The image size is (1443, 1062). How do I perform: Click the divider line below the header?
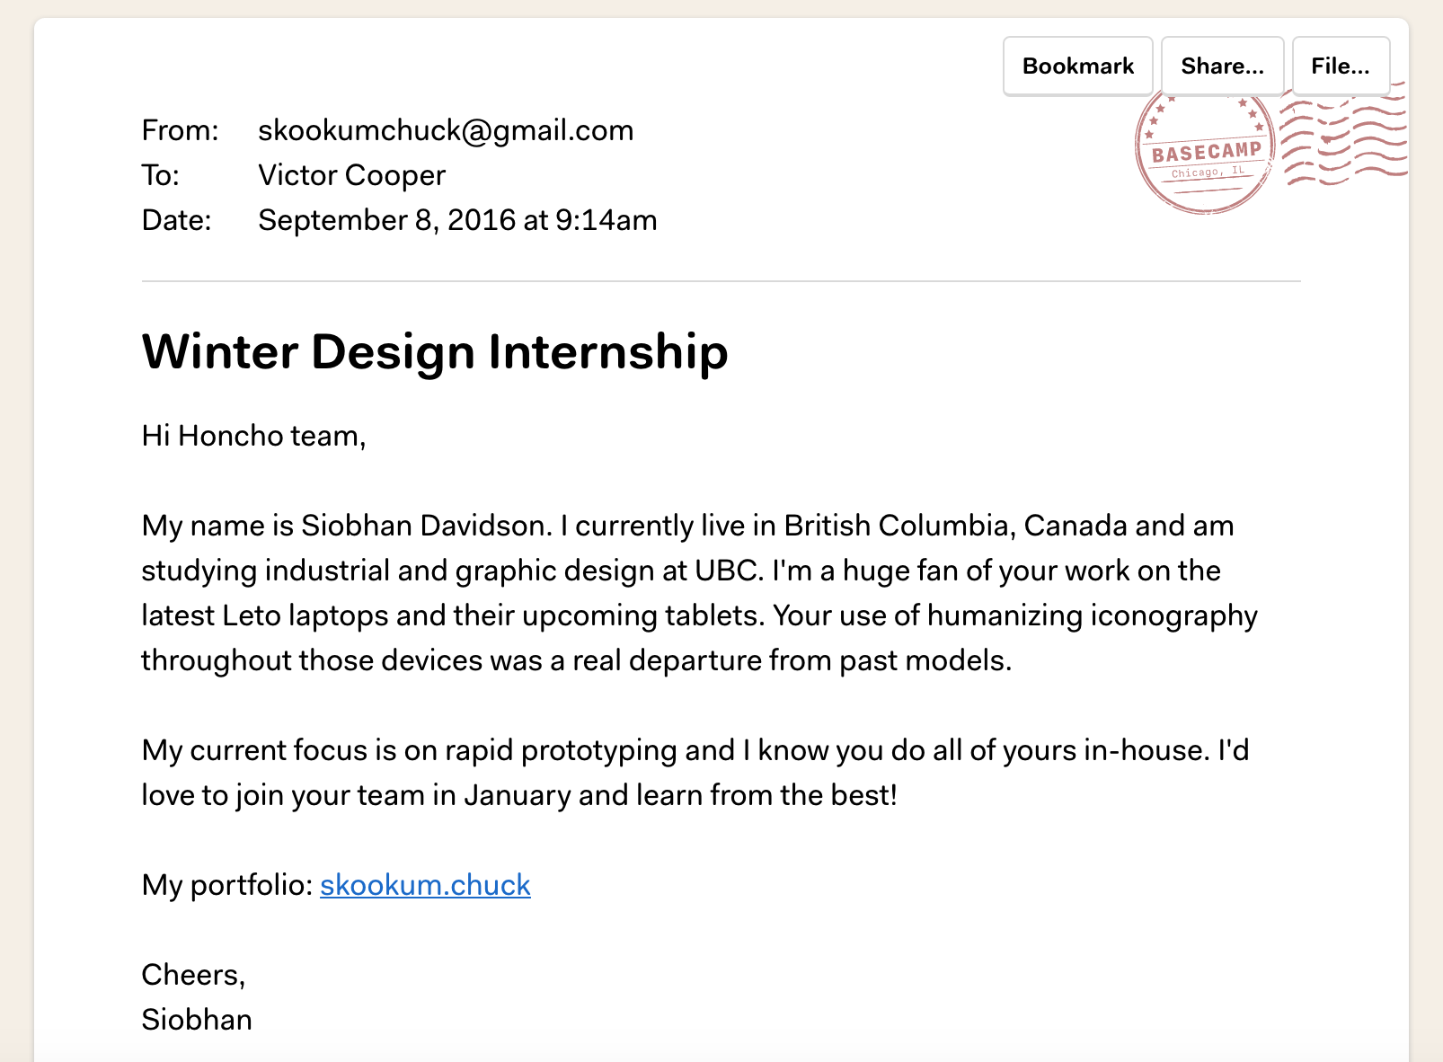click(x=721, y=281)
